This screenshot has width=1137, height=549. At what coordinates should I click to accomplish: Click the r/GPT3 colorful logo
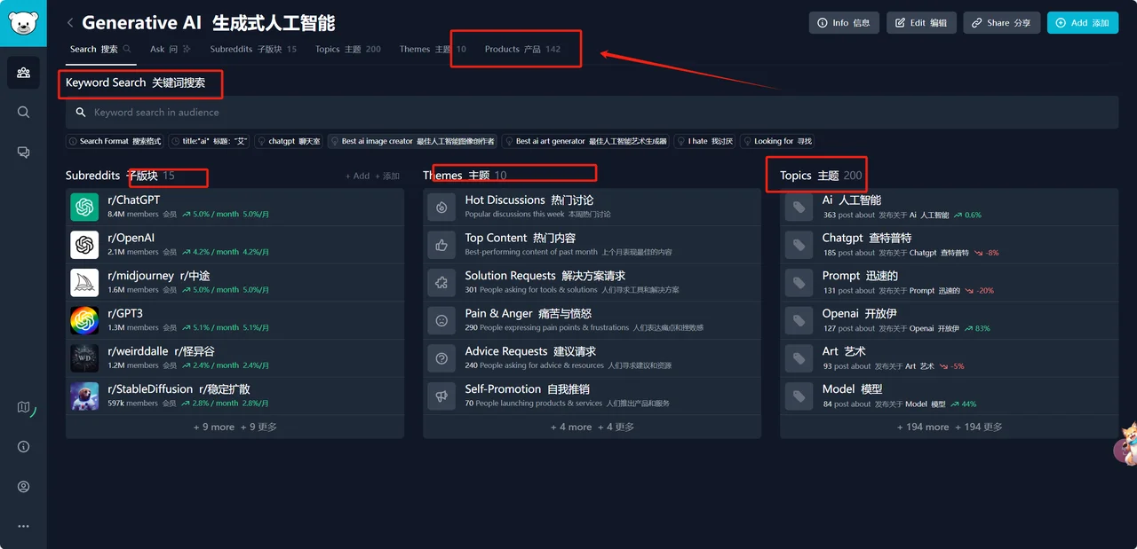click(x=84, y=320)
